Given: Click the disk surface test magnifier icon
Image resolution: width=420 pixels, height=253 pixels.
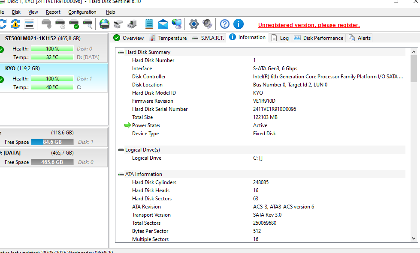Looking at the screenshot, I should pos(88,24).
